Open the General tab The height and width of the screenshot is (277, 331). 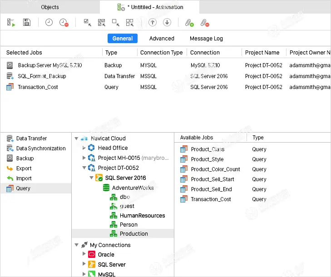click(123, 39)
